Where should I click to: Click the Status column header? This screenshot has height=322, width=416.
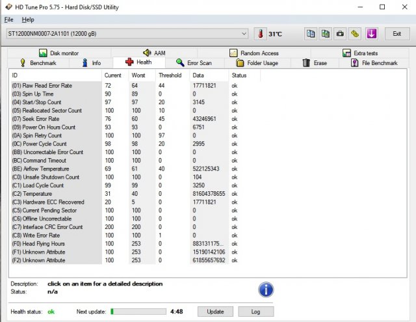[x=244, y=75]
